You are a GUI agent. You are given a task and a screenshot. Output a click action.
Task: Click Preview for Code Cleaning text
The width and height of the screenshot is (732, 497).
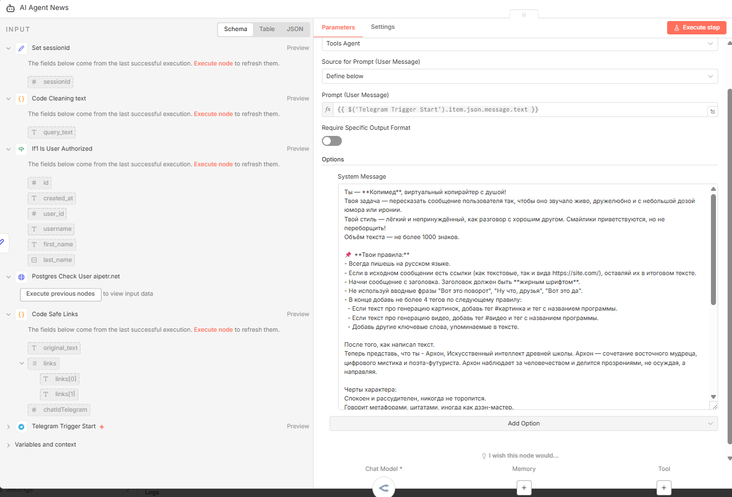pos(298,99)
